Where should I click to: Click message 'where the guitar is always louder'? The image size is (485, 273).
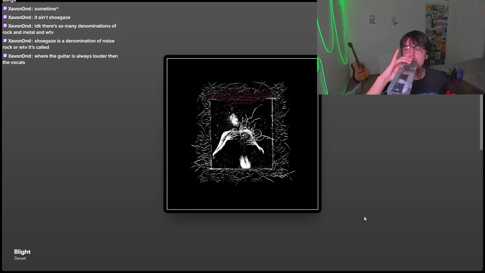point(60,59)
